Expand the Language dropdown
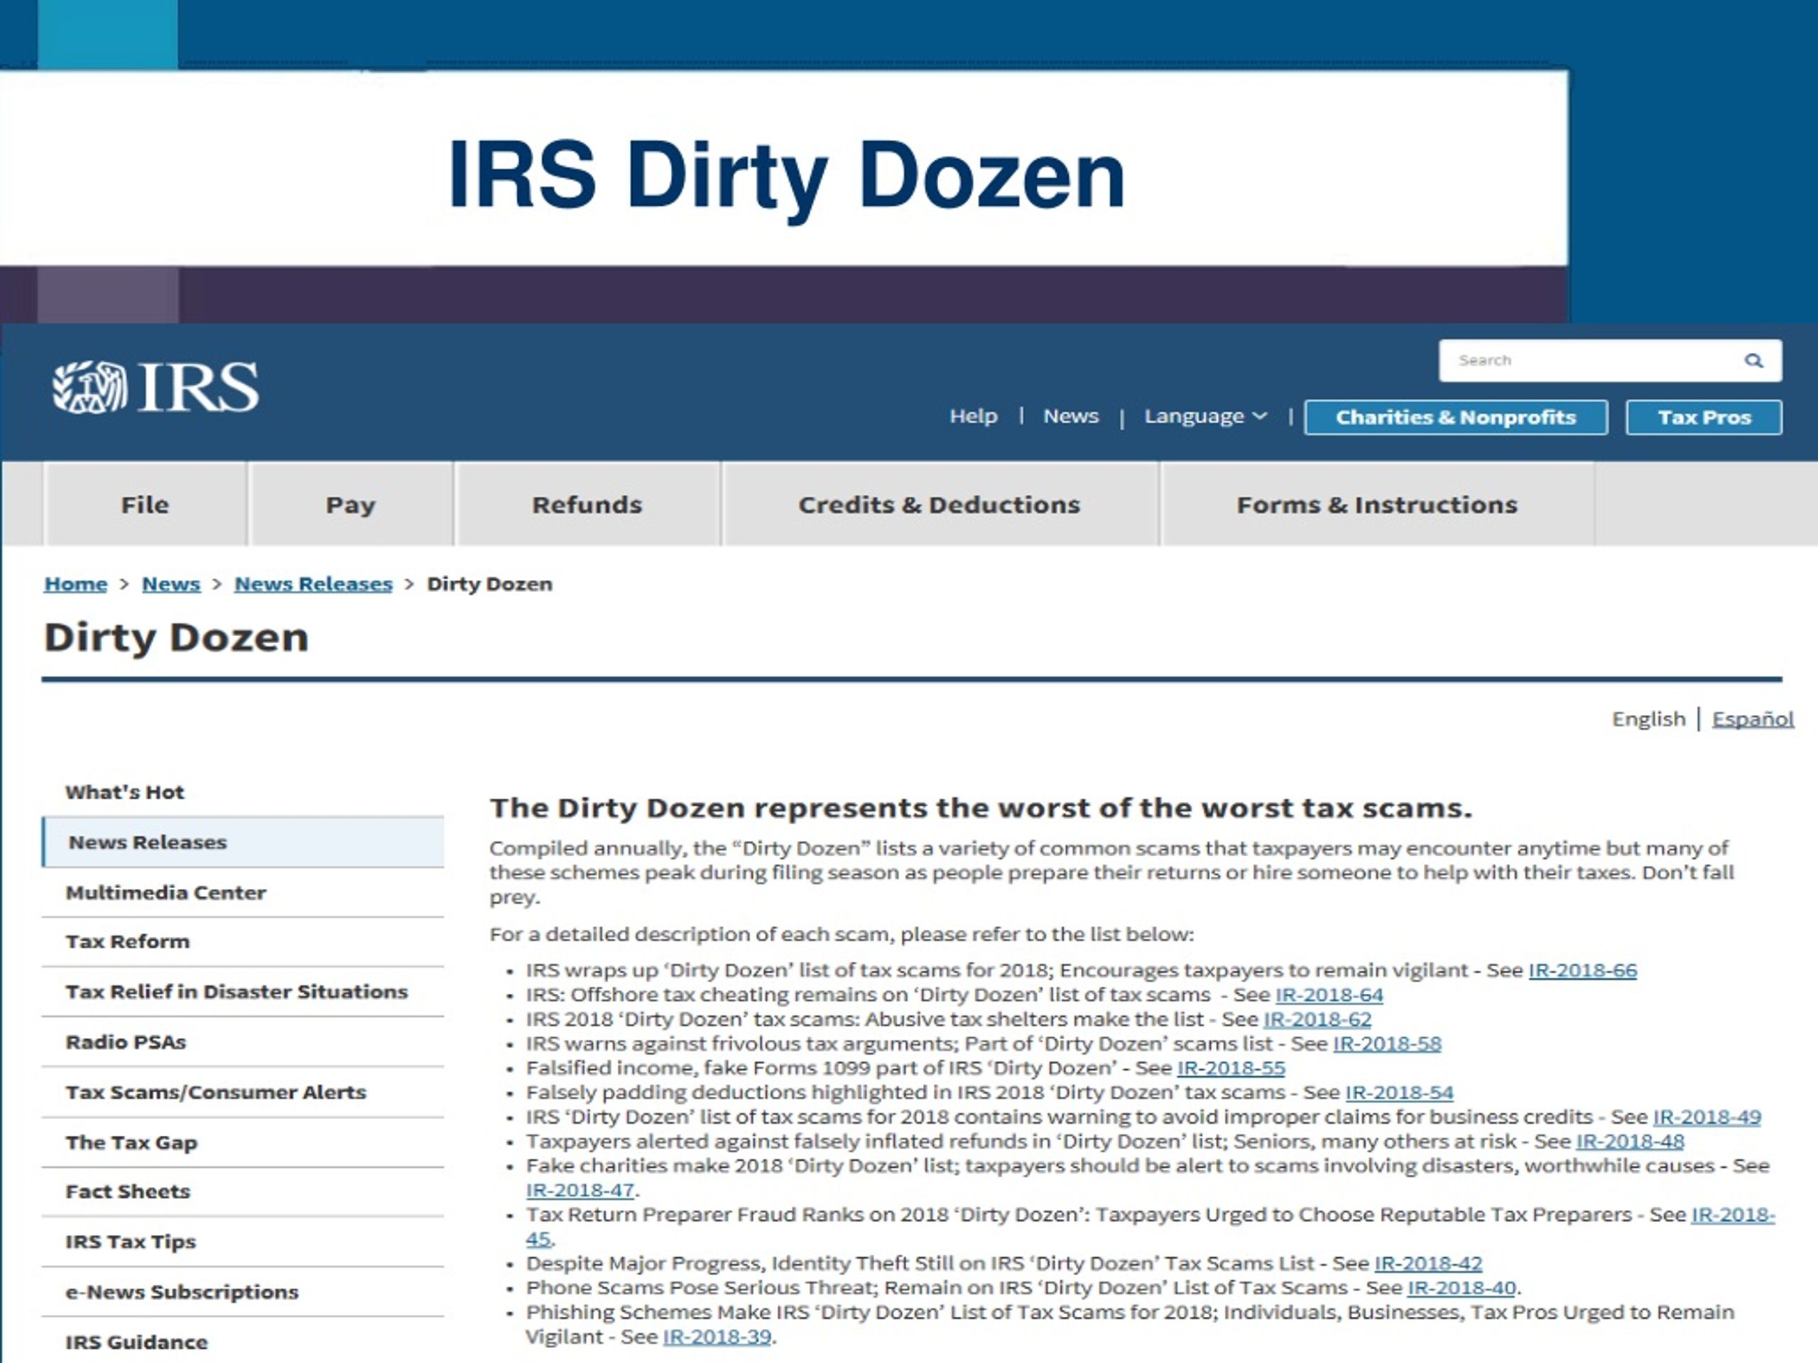Viewport: 1818px width, 1363px height. click(x=1206, y=417)
